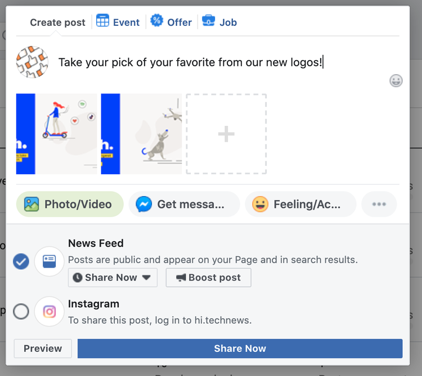
Task: Open the three-dots more options button
Action: [x=379, y=204]
